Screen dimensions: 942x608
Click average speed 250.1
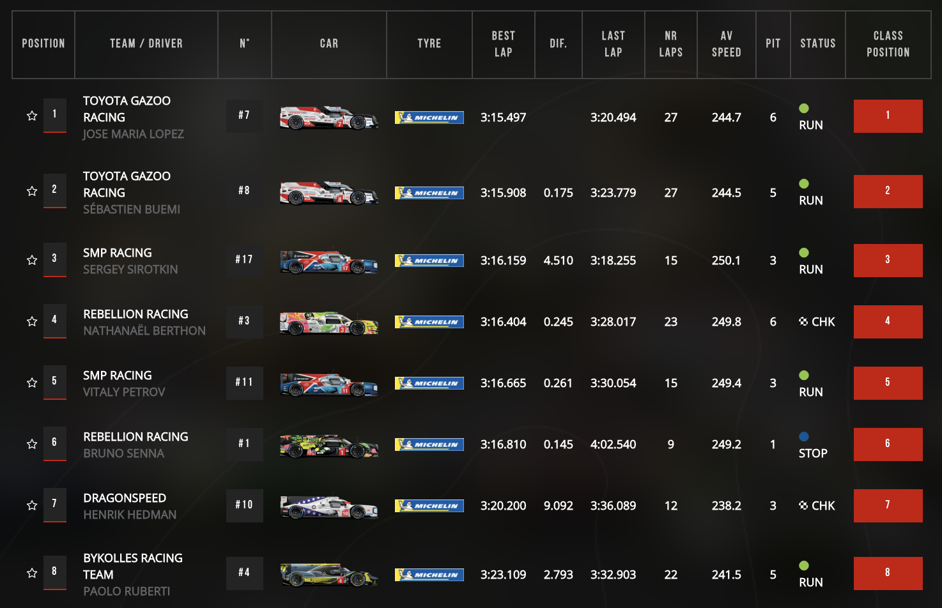tap(727, 261)
